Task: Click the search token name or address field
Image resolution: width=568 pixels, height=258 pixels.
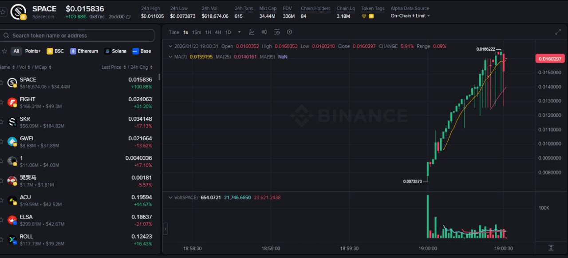Action: pos(77,35)
